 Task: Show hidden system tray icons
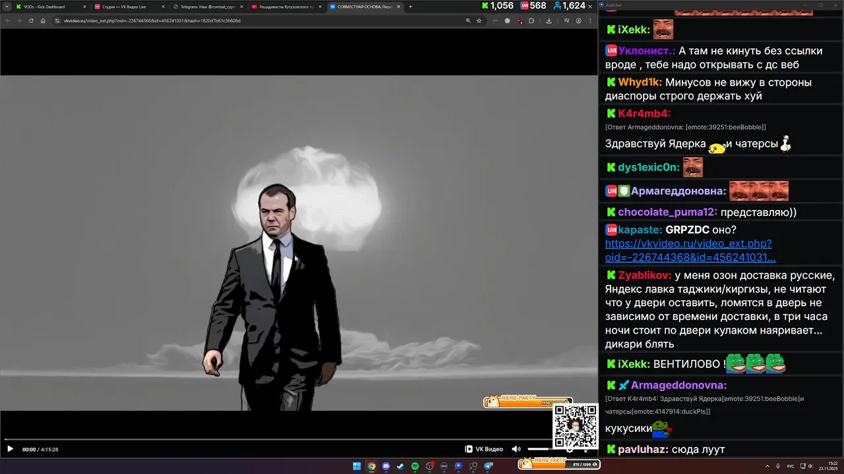[767, 466]
